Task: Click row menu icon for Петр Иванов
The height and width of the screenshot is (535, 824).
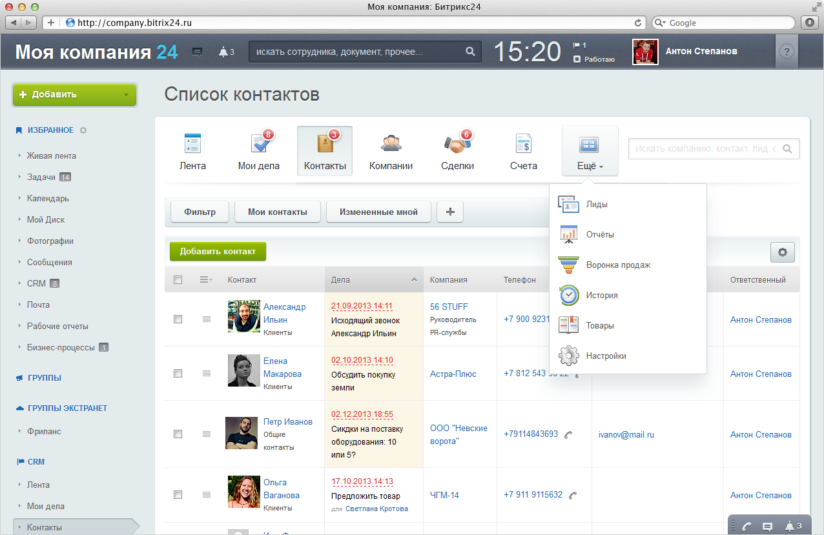Action: [x=207, y=434]
